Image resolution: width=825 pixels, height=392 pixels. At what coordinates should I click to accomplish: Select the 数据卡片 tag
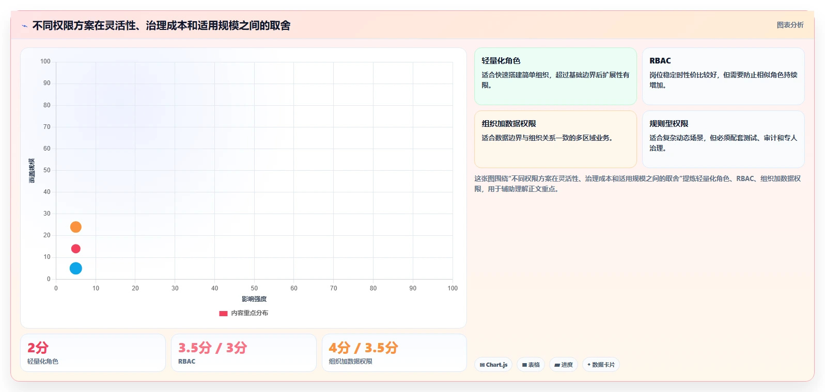(601, 365)
